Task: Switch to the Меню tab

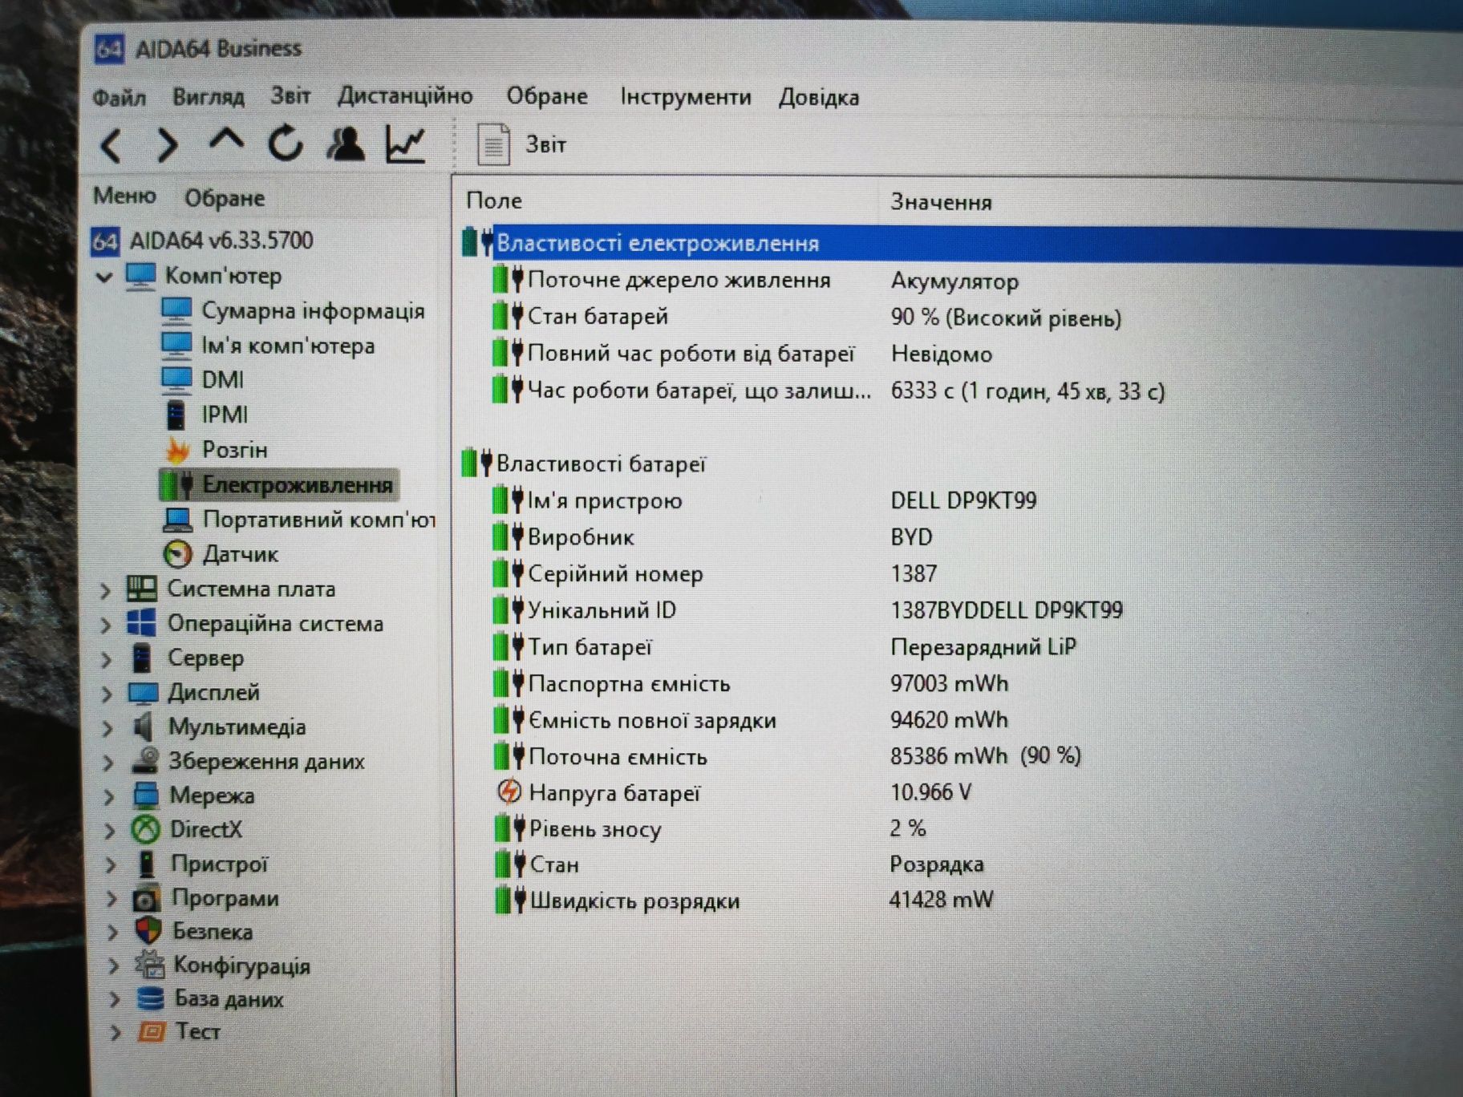Action: tap(124, 195)
